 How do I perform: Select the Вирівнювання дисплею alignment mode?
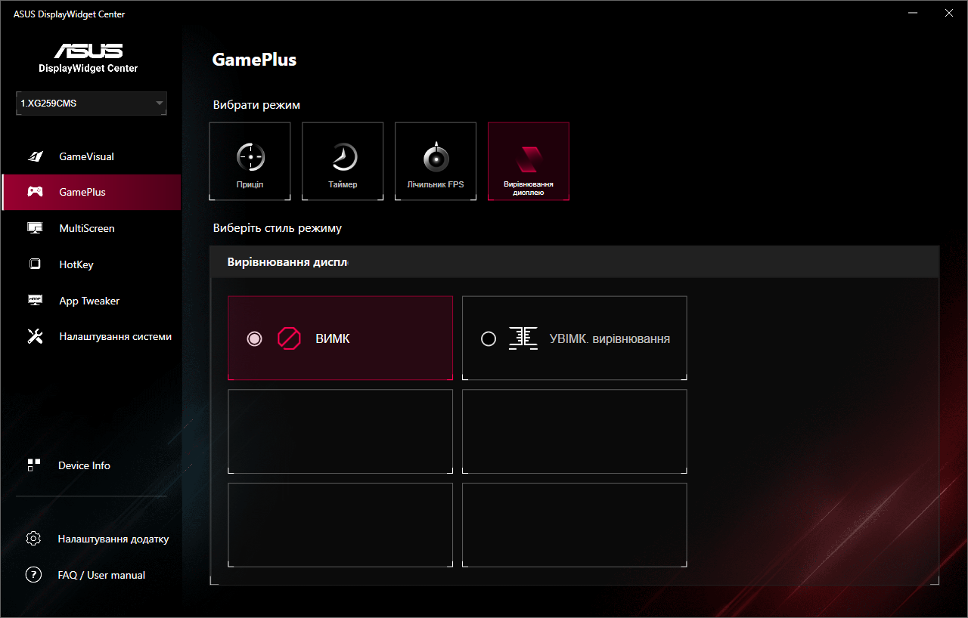[529, 161]
